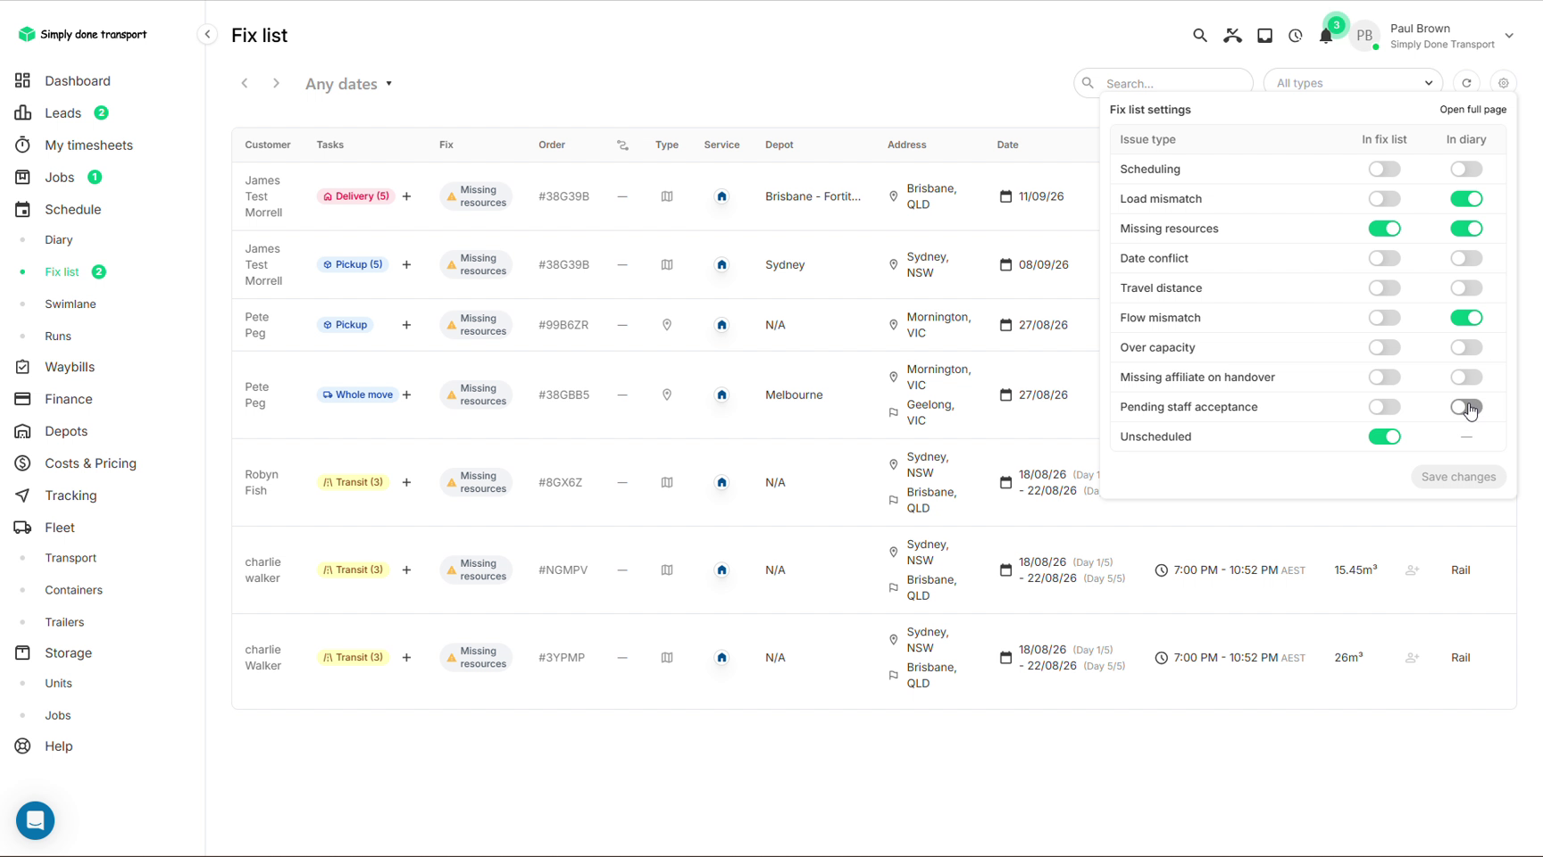Turn off Unscheduled in fix list switch
This screenshot has height=857, width=1543.
[x=1385, y=437]
